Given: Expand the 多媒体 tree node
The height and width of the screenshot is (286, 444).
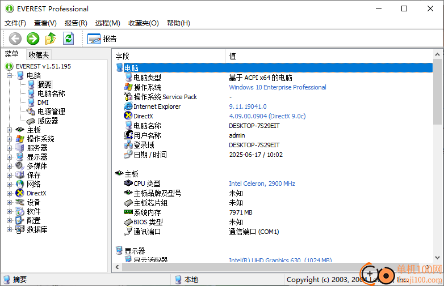Looking at the screenshot, I should pos(9,166).
